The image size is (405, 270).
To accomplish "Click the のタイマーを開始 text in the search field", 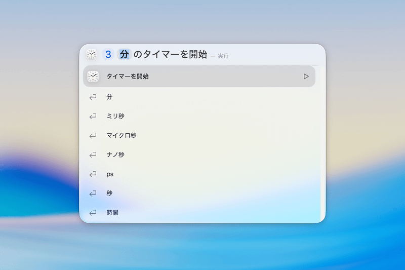I will point(171,55).
